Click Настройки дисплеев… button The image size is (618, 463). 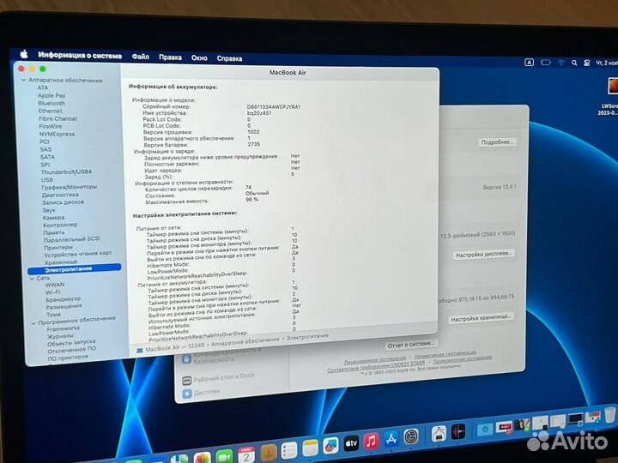click(483, 255)
